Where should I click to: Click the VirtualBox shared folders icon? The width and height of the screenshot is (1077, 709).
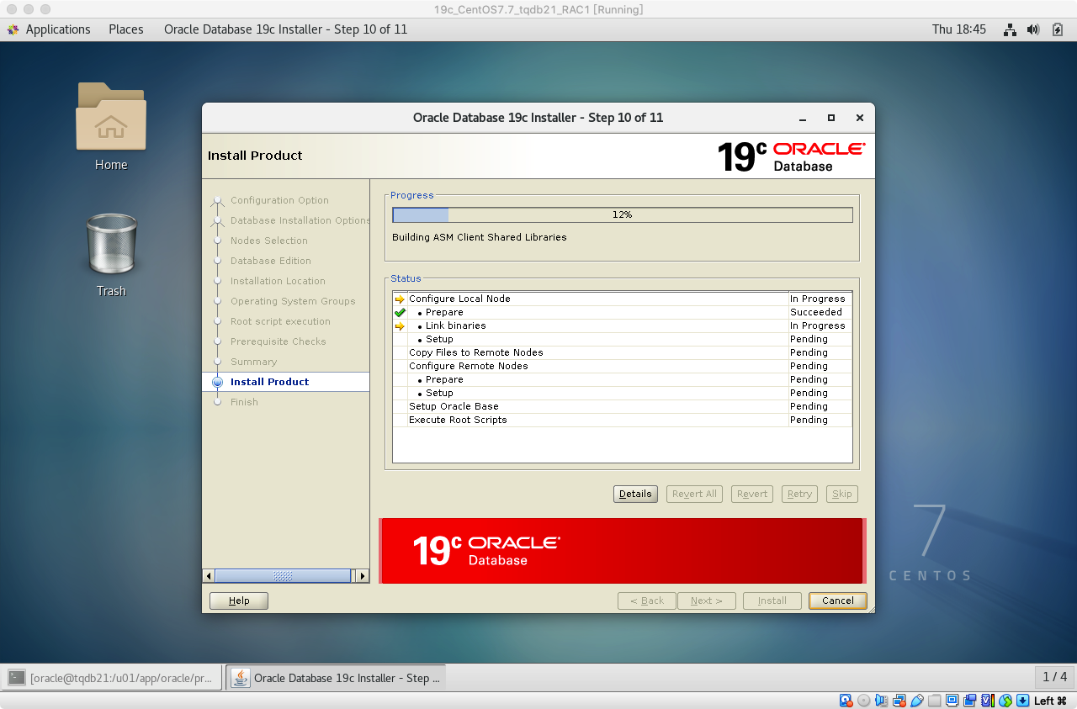click(x=935, y=701)
